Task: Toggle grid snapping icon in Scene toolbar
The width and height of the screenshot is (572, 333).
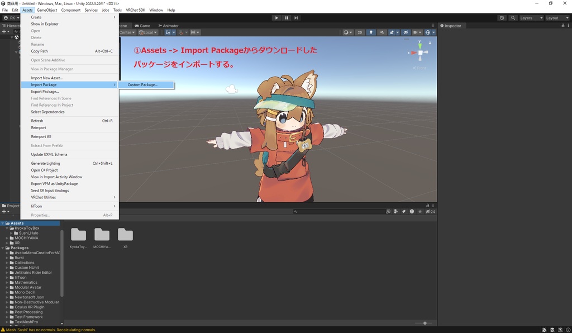Action: click(x=168, y=32)
